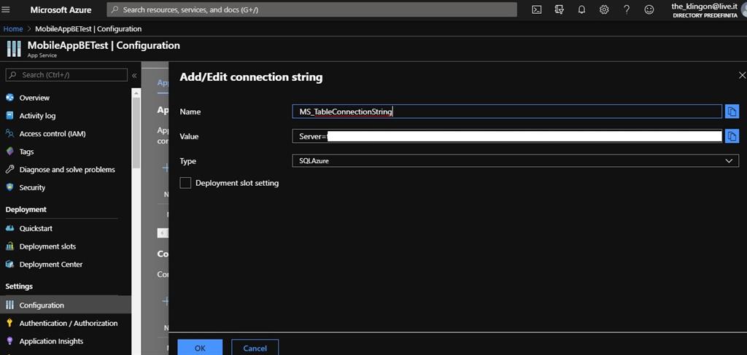The image size is (747, 355).
Task: Open Cloud Shell from the top bar
Action: [536, 9]
